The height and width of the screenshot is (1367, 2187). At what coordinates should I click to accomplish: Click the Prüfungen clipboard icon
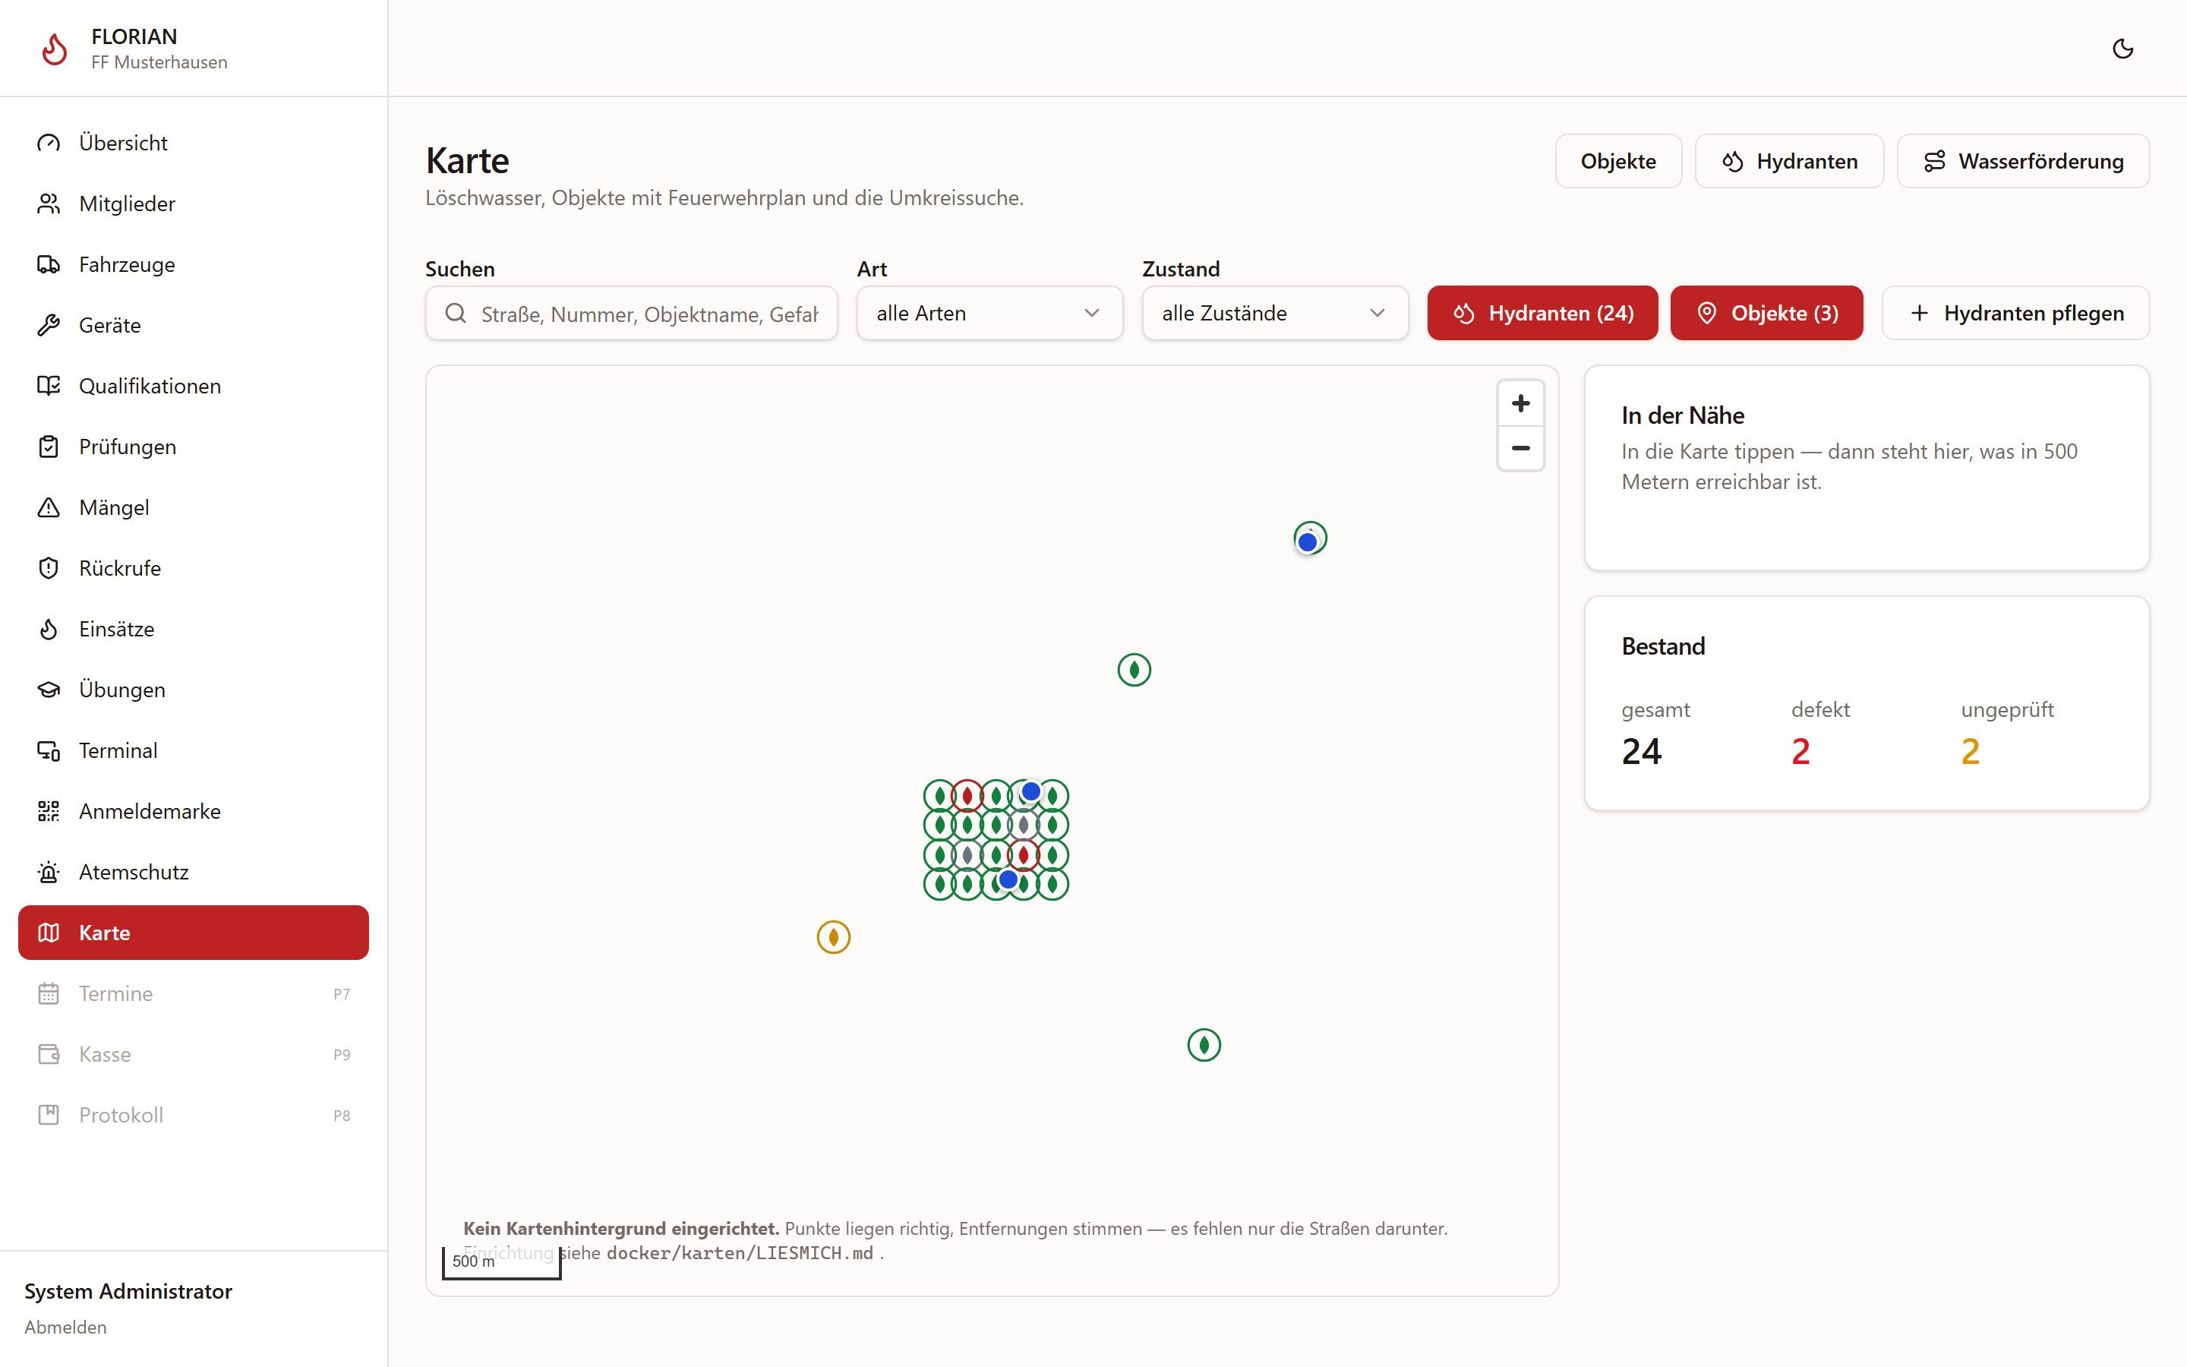49,447
